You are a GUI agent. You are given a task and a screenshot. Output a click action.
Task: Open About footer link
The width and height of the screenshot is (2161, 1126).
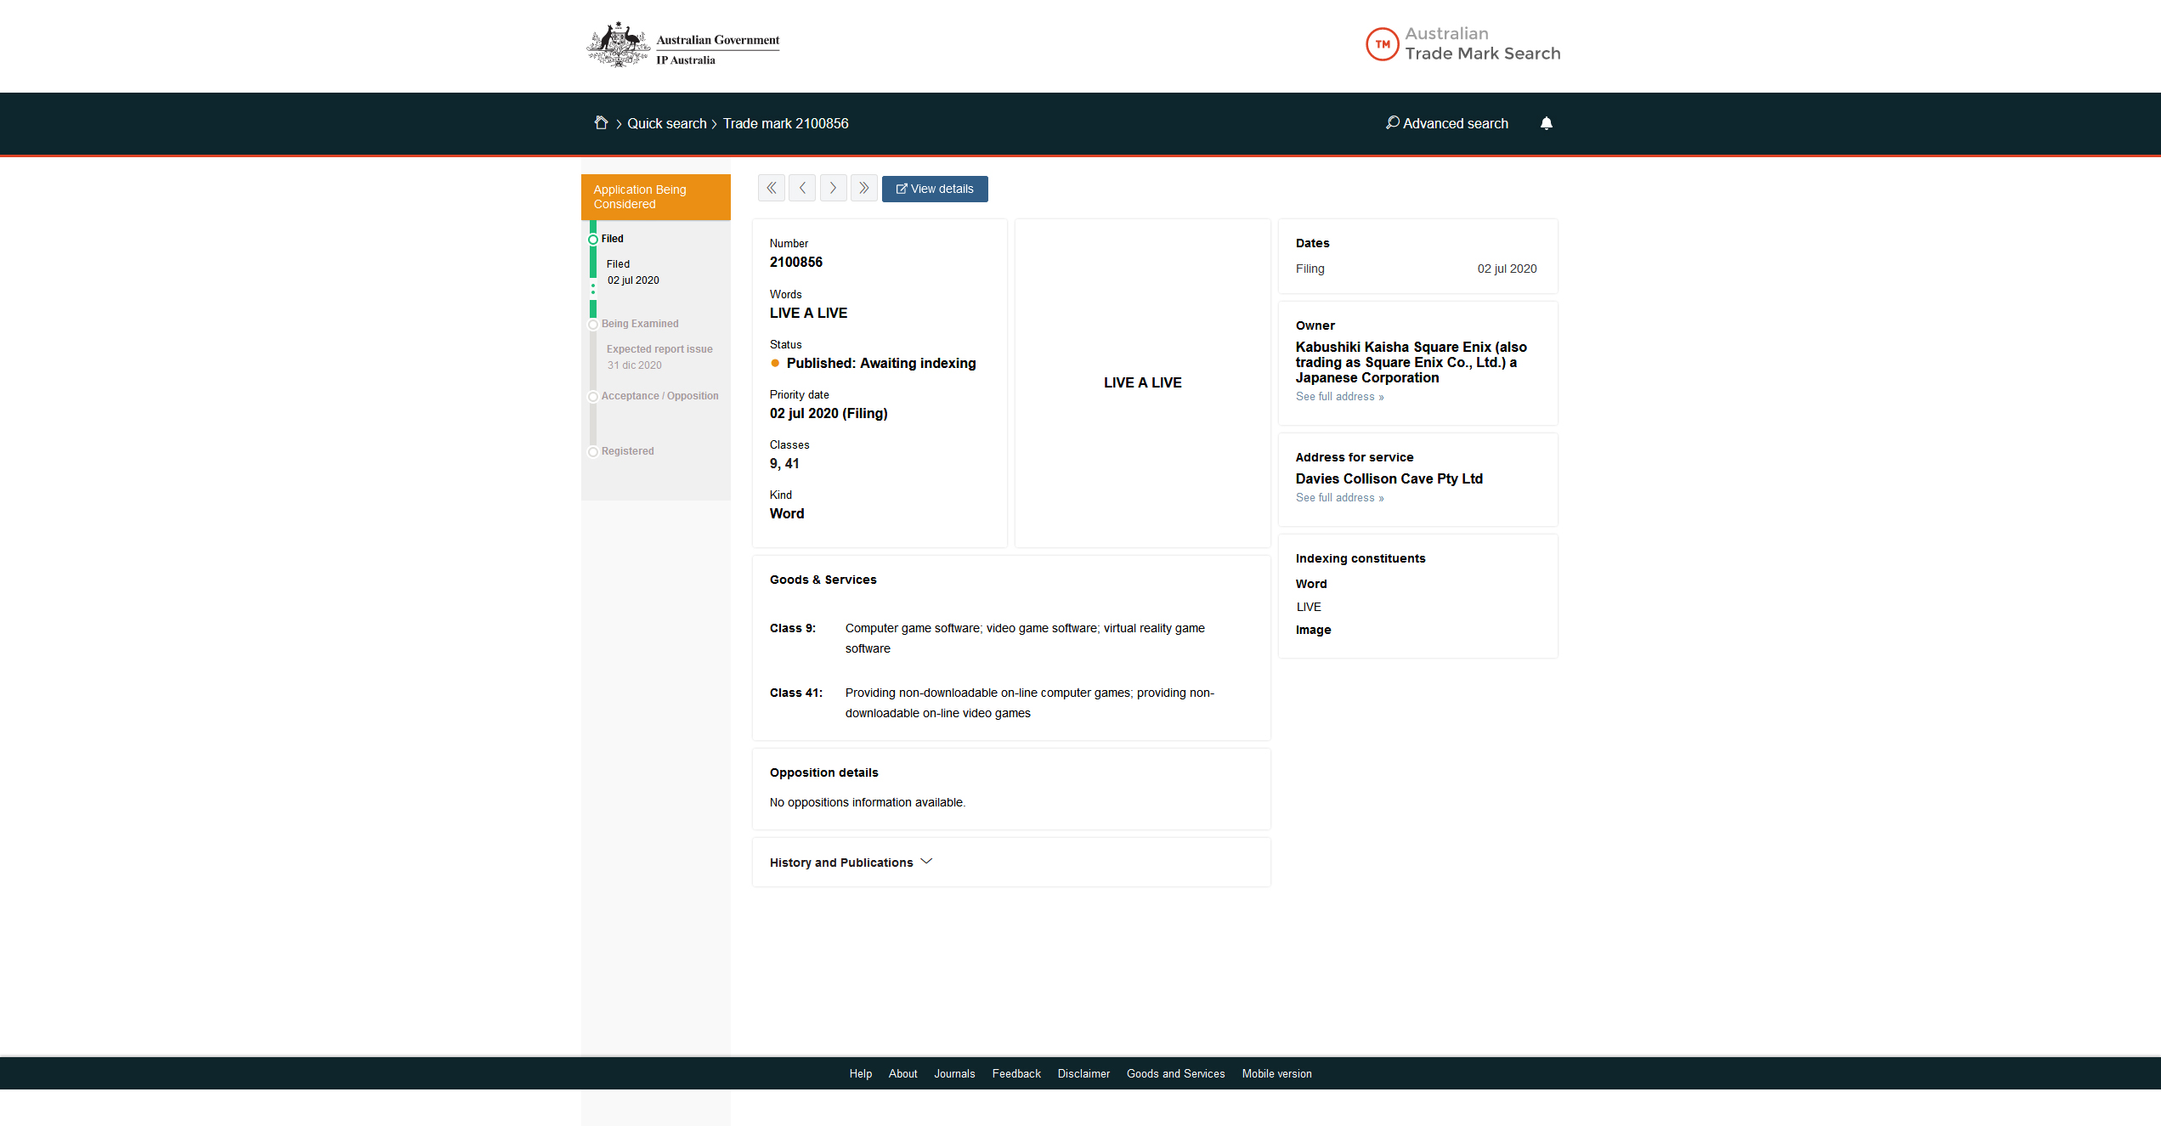(903, 1074)
